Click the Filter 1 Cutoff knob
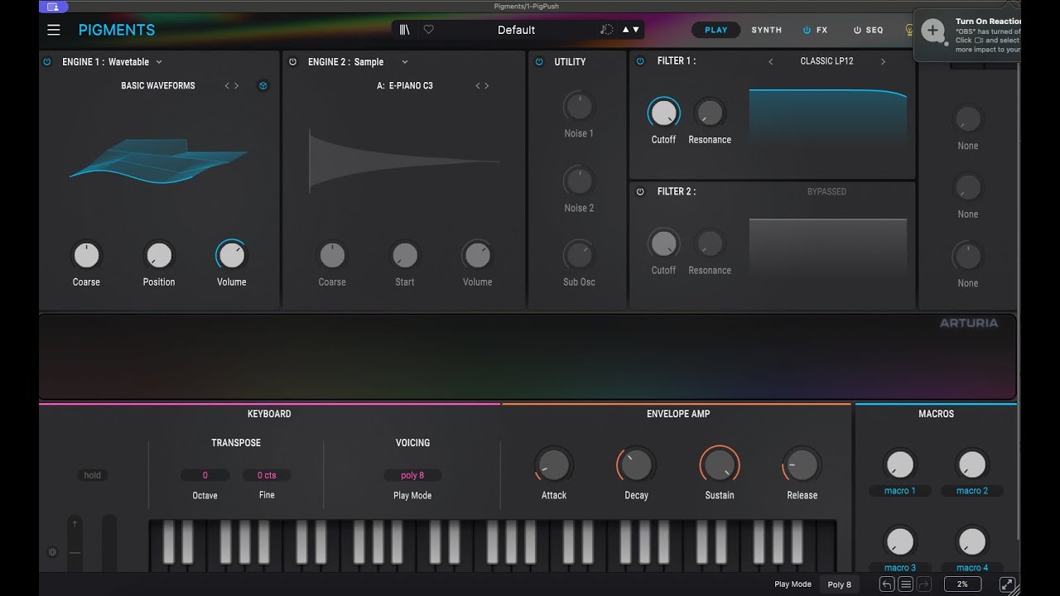This screenshot has height=596, width=1060. point(663,113)
